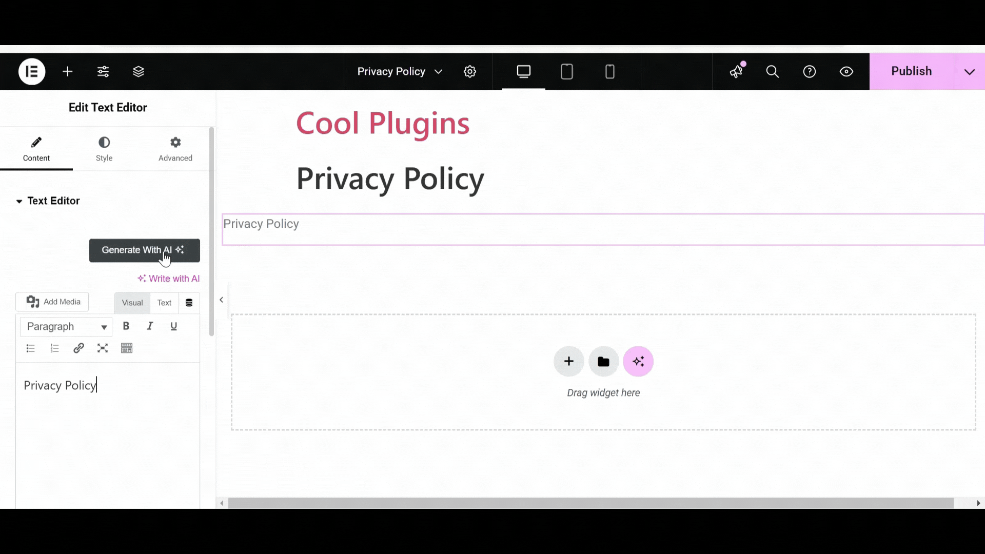
Task: Insert a numbered list
Action: point(55,349)
